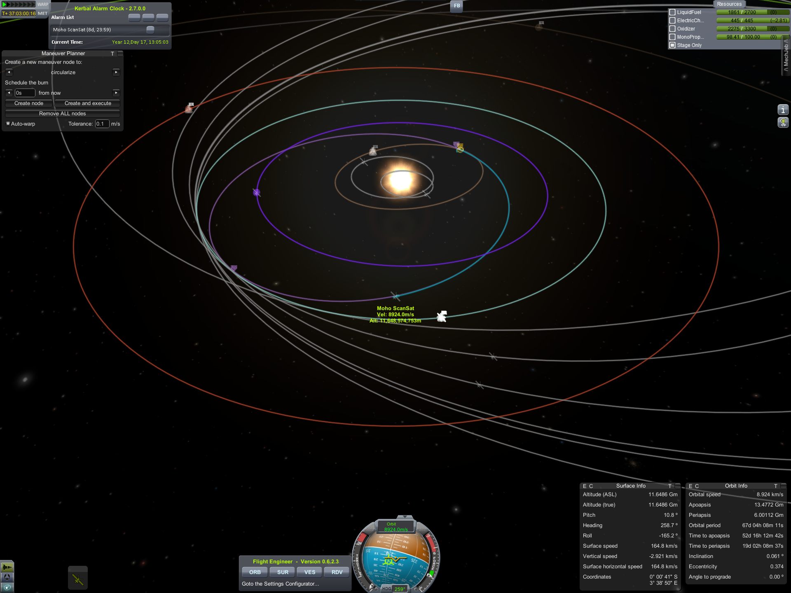This screenshot has width=791, height=593.
Task: Click the info button on right edge
Action: [x=783, y=110]
